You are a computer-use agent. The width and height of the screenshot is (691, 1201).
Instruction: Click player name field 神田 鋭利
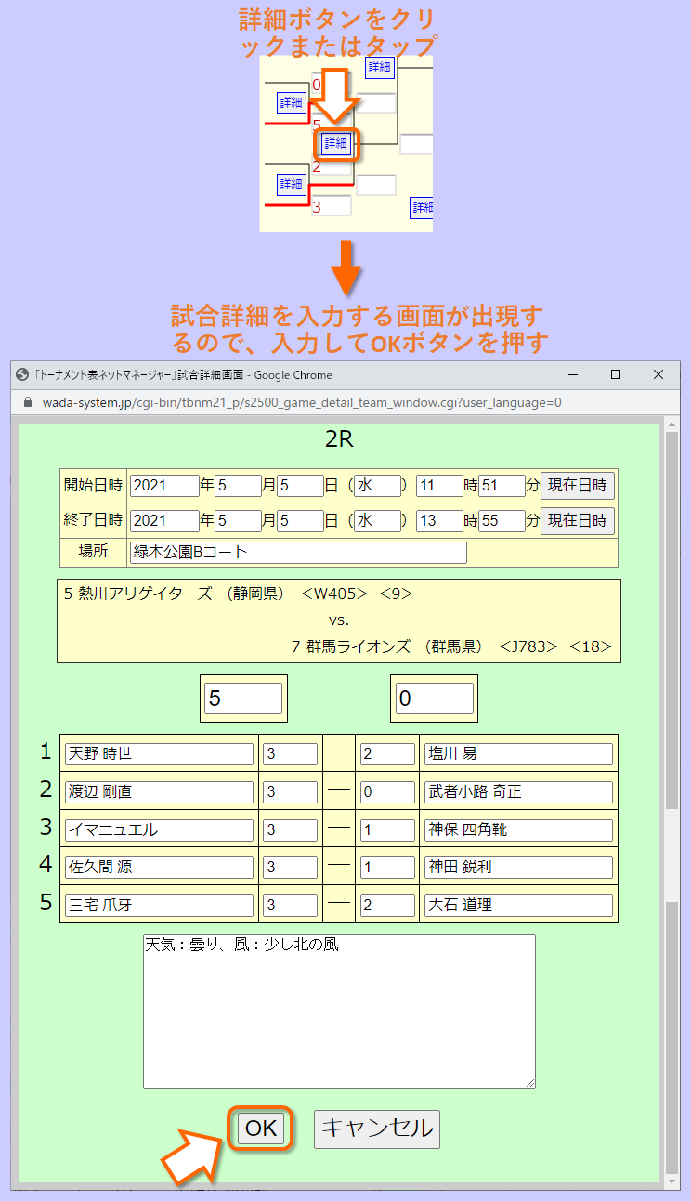tap(518, 867)
